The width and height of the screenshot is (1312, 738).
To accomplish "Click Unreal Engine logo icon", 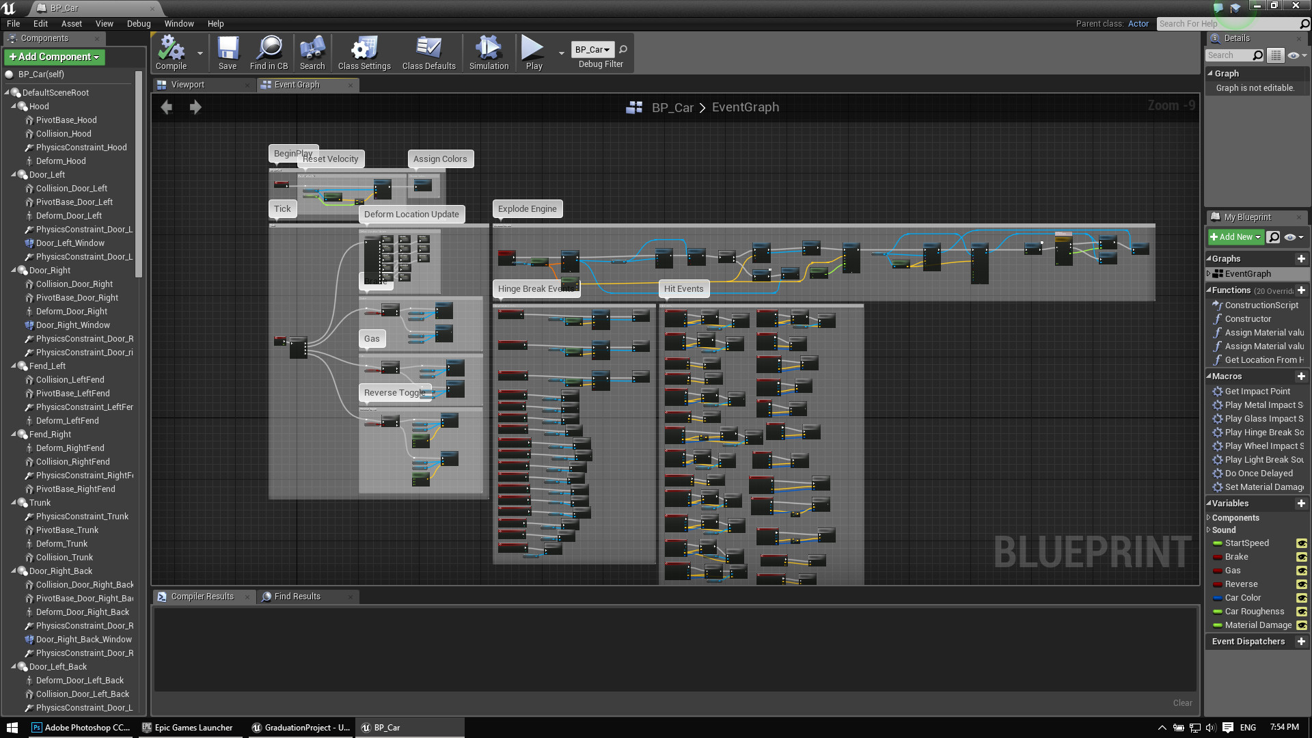I will click(x=9, y=8).
